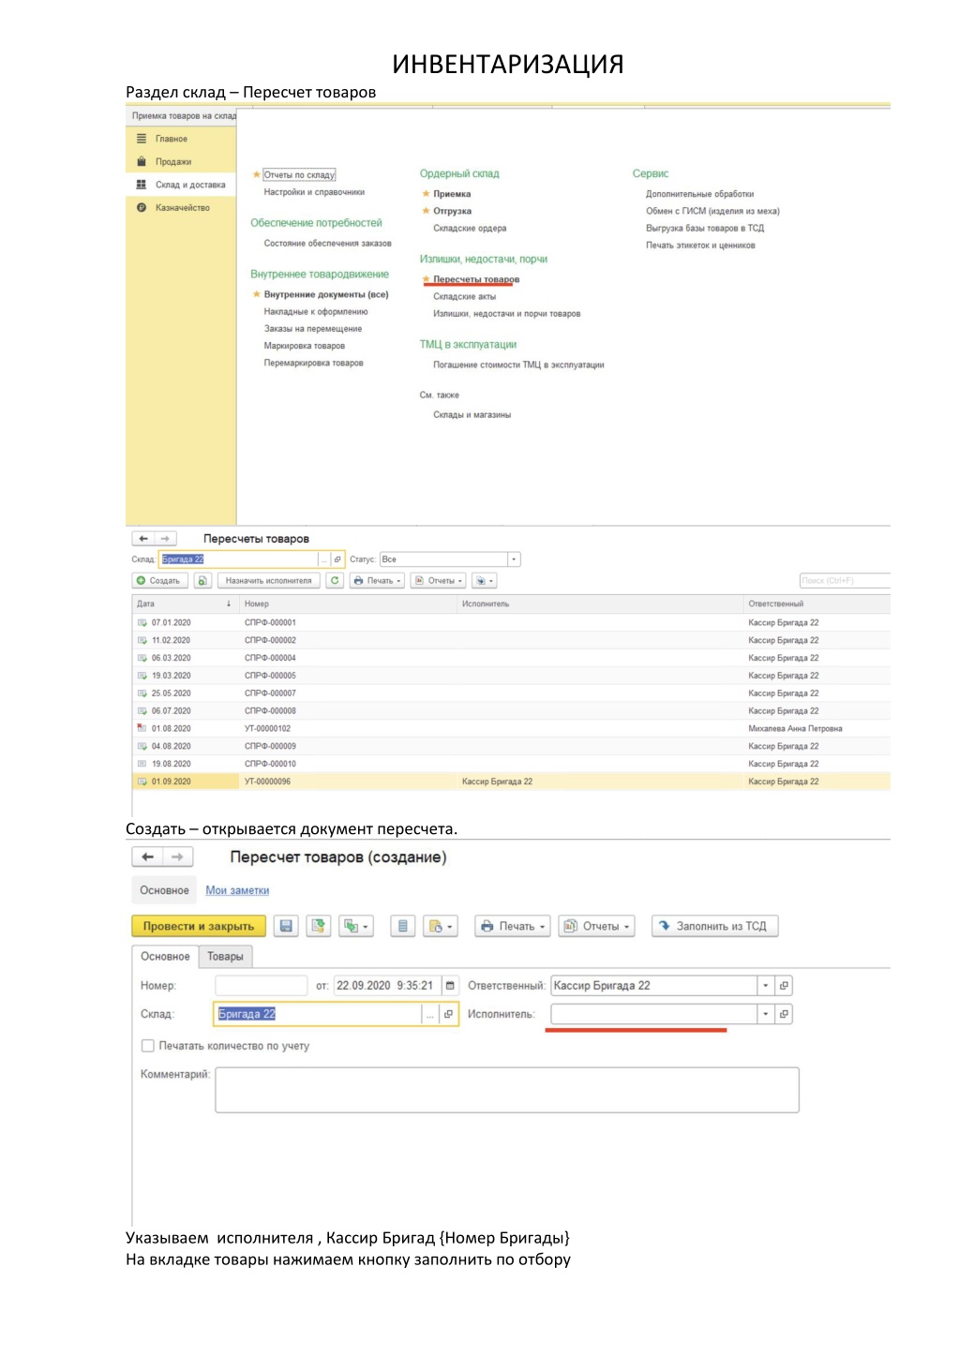Open the Отчеты dropdown in the creation form
Screen dimensions: 959x1356
pos(597,926)
